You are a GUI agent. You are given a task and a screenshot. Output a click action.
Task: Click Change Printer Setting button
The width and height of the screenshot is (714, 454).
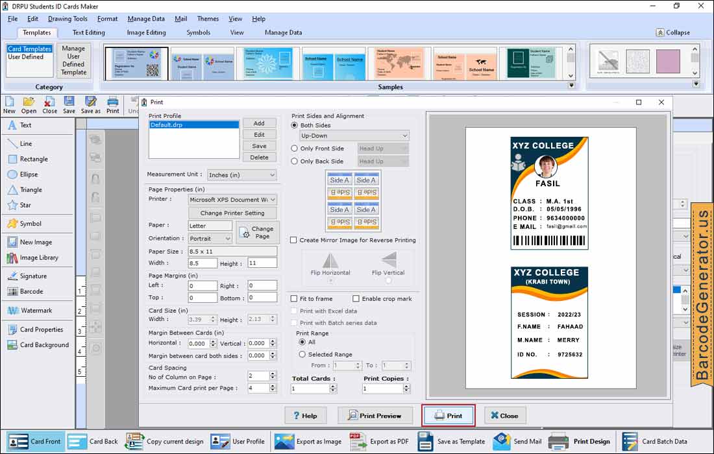click(232, 213)
